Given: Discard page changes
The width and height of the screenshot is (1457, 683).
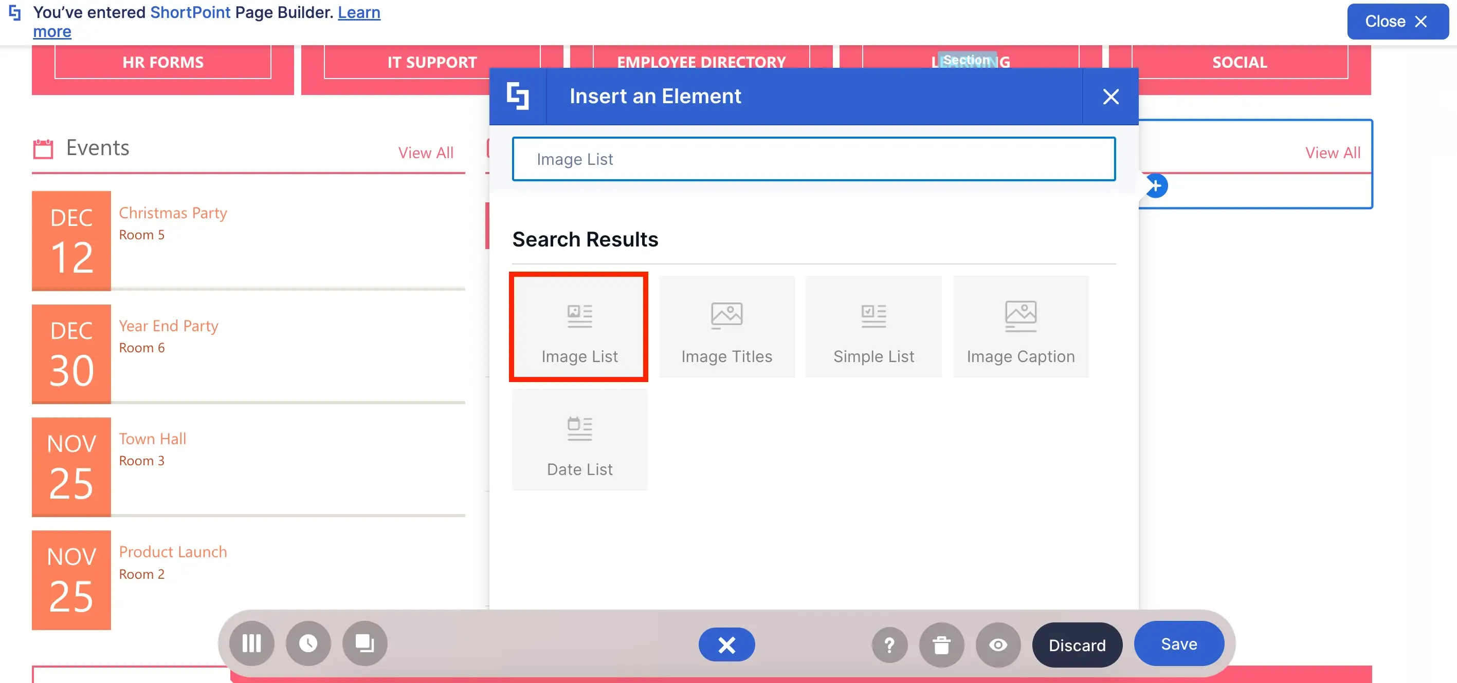Looking at the screenshot, I should click(1077, 645).
